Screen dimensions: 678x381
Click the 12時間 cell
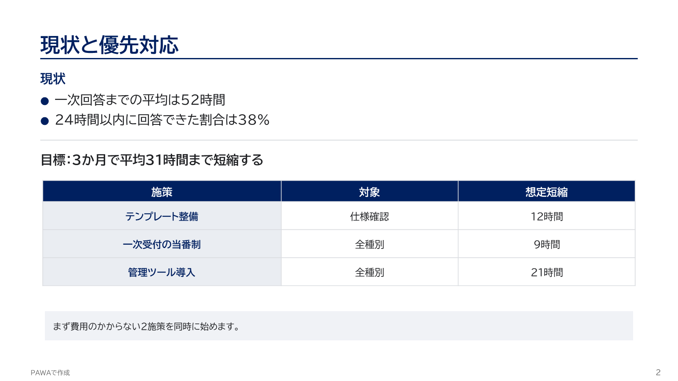pyautogui.click(x=547, y=216)
